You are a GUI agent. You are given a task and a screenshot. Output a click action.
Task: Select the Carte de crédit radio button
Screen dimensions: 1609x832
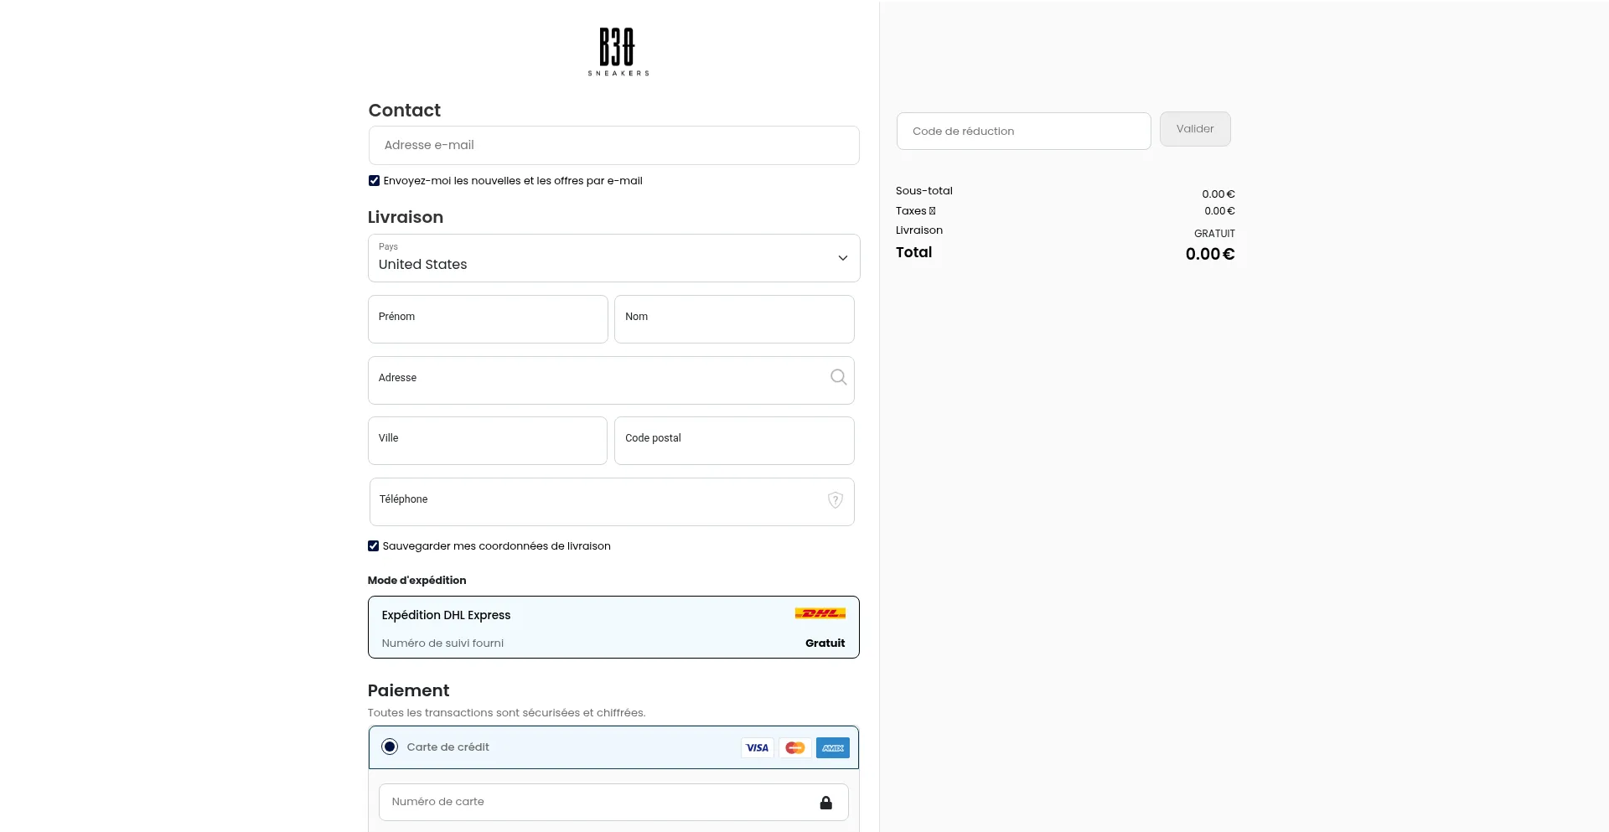[x=390, y=747]
